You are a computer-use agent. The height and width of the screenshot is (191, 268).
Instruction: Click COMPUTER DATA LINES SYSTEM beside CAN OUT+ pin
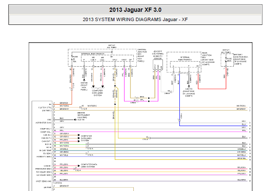(x=87, y=138)
